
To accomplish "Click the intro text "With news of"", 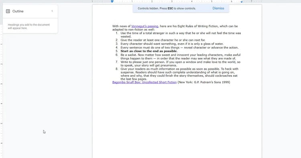I will pos(121,26).
